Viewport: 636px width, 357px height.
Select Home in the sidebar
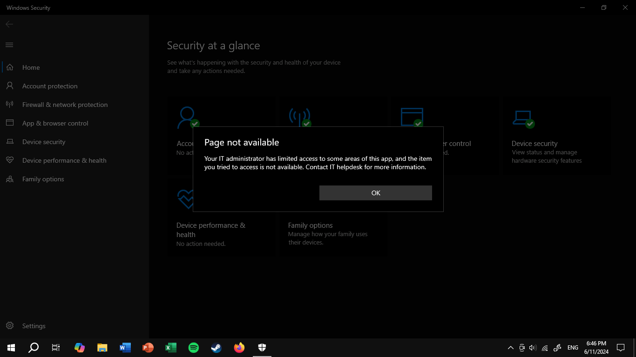[74, 67]
